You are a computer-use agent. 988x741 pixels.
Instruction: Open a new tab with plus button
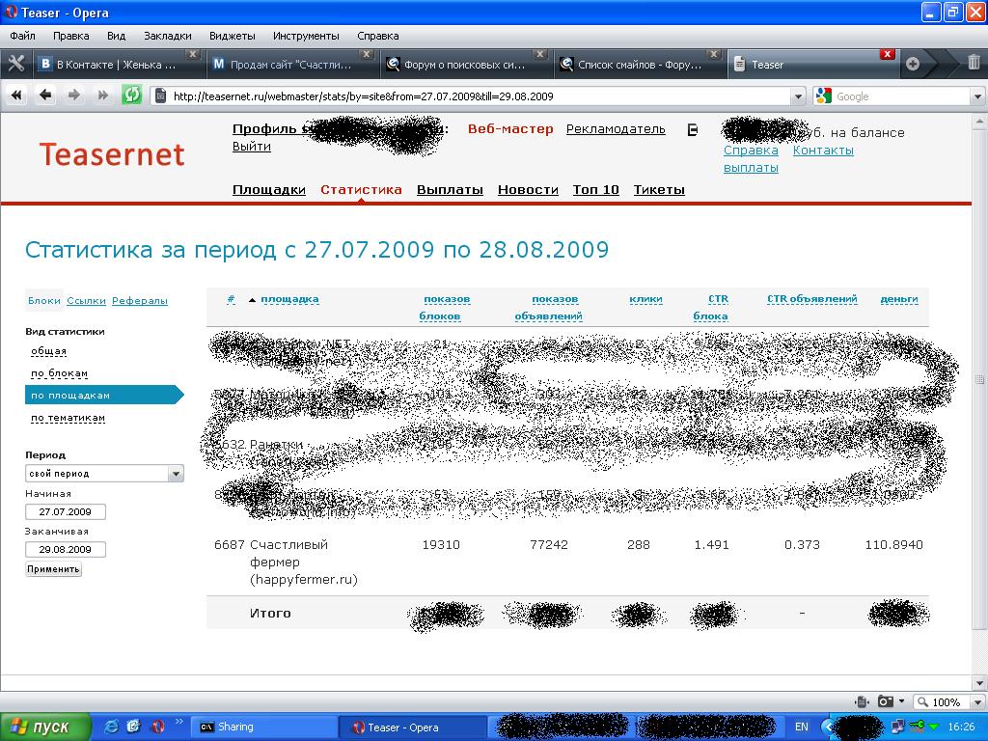point(913,64)
